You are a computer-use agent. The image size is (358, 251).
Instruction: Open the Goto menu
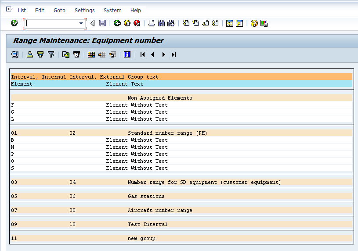[x=59, y=11]
